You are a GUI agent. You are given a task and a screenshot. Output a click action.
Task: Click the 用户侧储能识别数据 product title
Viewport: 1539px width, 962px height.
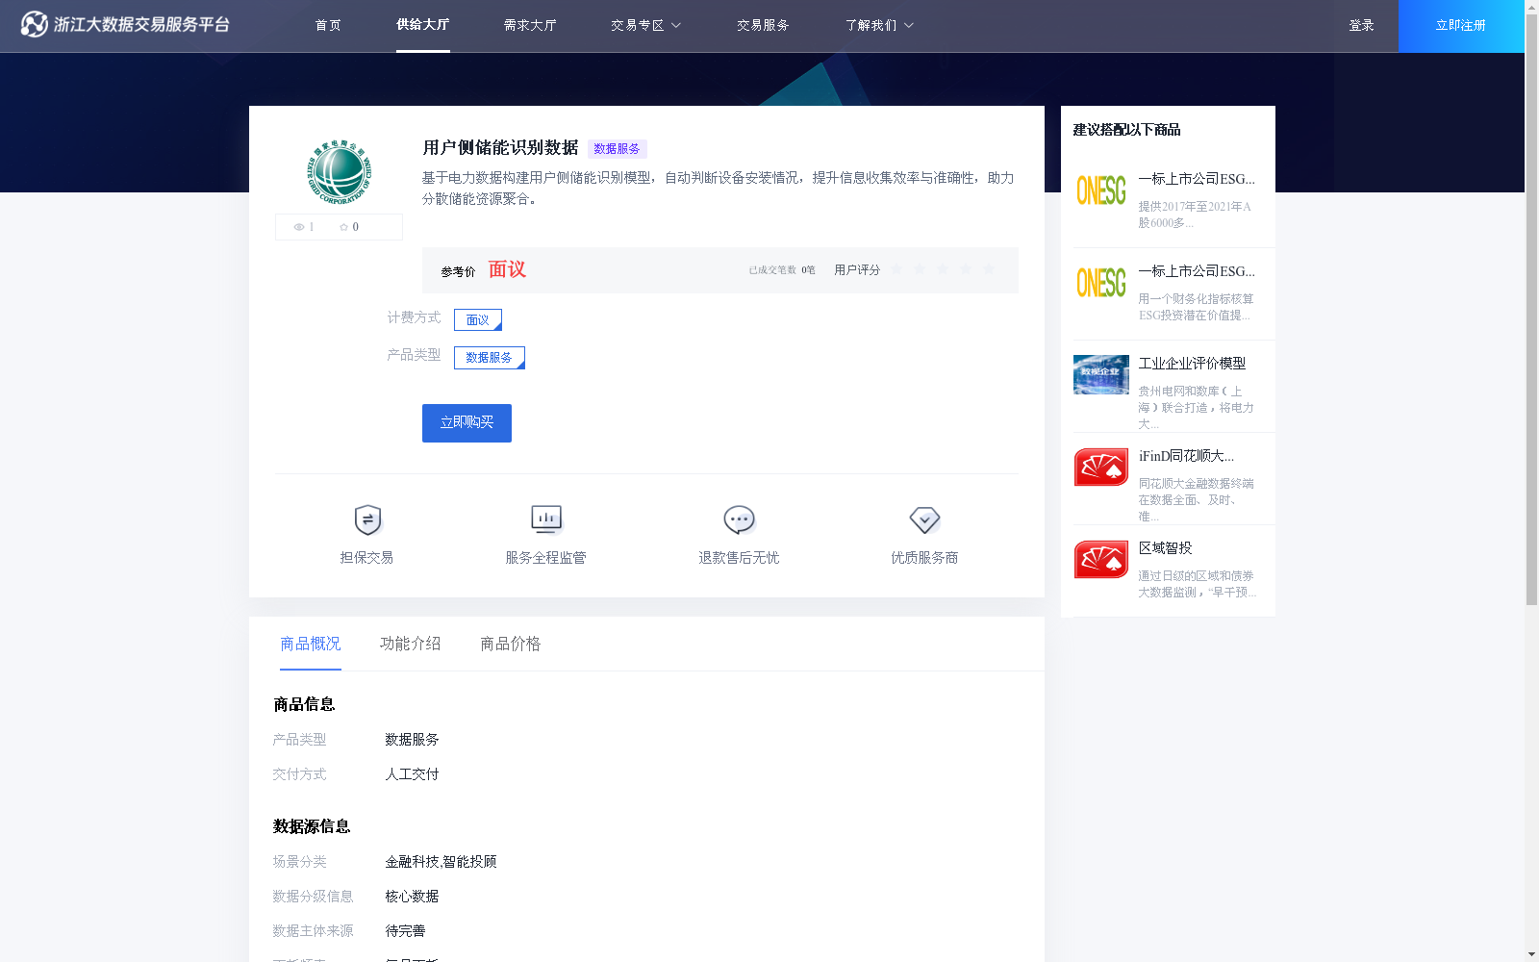click(x=500, y=148)
